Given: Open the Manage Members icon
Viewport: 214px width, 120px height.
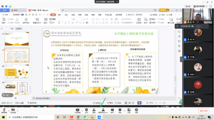Looking at the screenshot, I should [103, 111].
